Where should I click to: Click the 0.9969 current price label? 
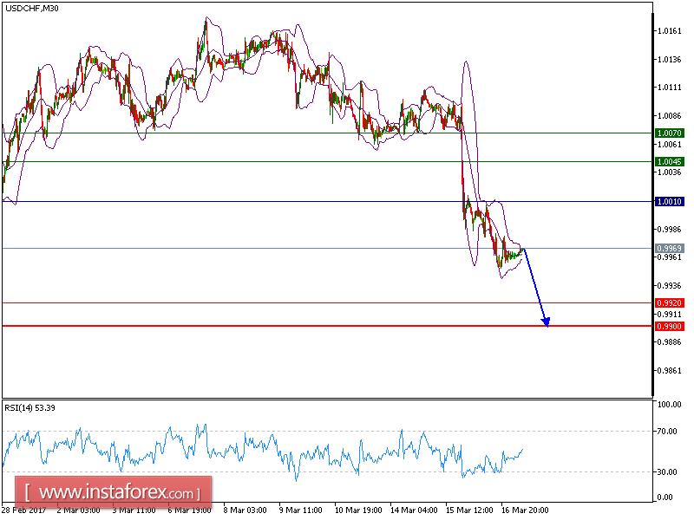pyautogui.click(x=669, y=249)
